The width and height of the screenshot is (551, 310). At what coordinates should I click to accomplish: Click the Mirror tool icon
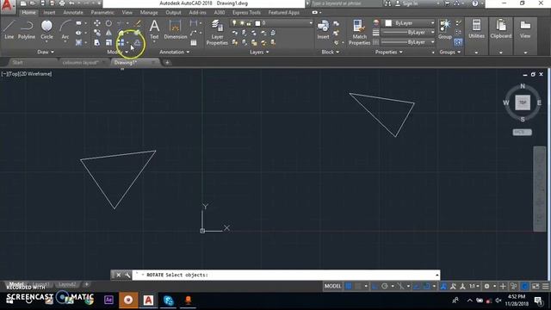coord(109,33)
